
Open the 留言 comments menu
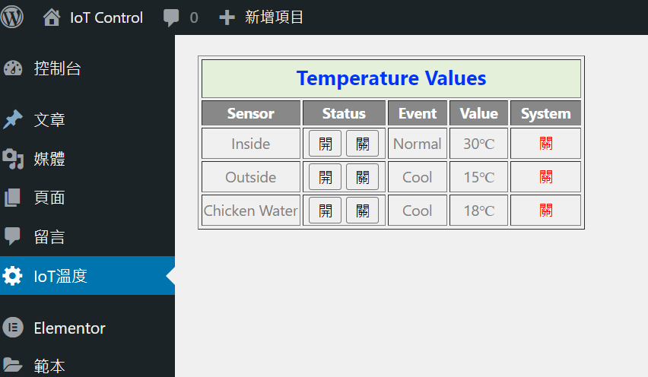pos(49,238)
